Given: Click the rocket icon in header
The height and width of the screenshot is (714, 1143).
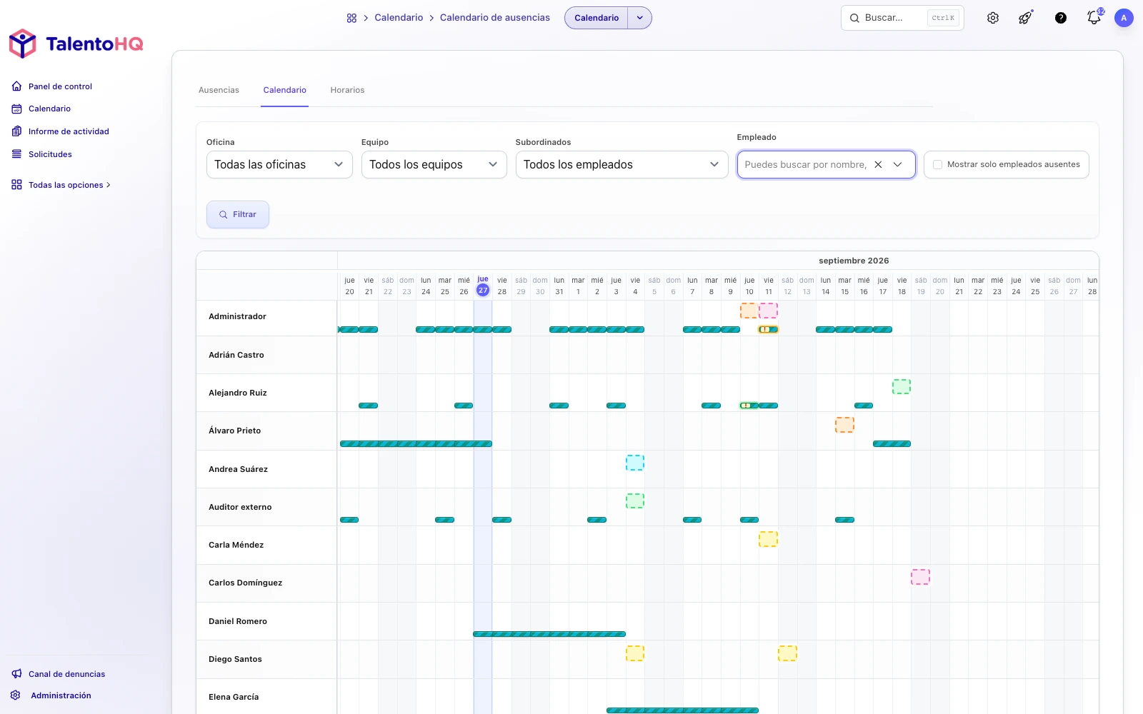Looking at the screenshot, I should 1025,18.
